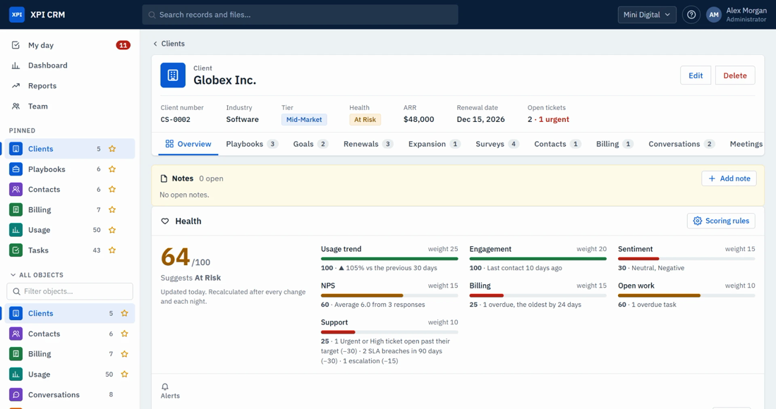Click the Usage trend progress bar
Image resolution: width=776 pixels, height=409 pixels.
pos(389,259)
